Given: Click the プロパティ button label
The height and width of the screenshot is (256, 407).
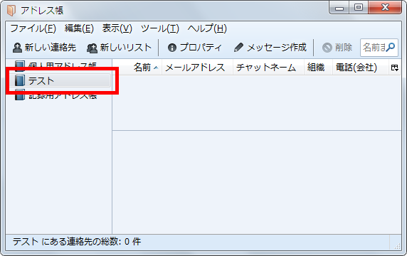Looking at the screenshot, I should [201, 48].
